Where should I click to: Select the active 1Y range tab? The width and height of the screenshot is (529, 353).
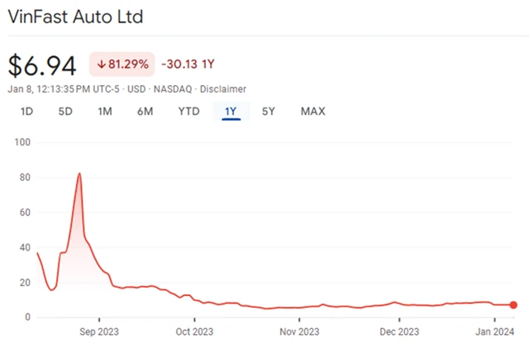[x=230, y=112]
